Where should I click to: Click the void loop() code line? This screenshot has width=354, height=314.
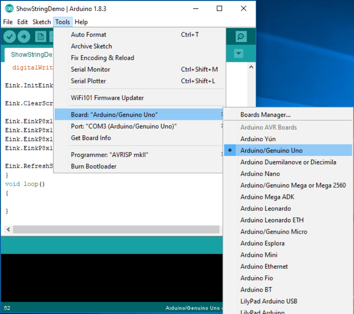25,184
